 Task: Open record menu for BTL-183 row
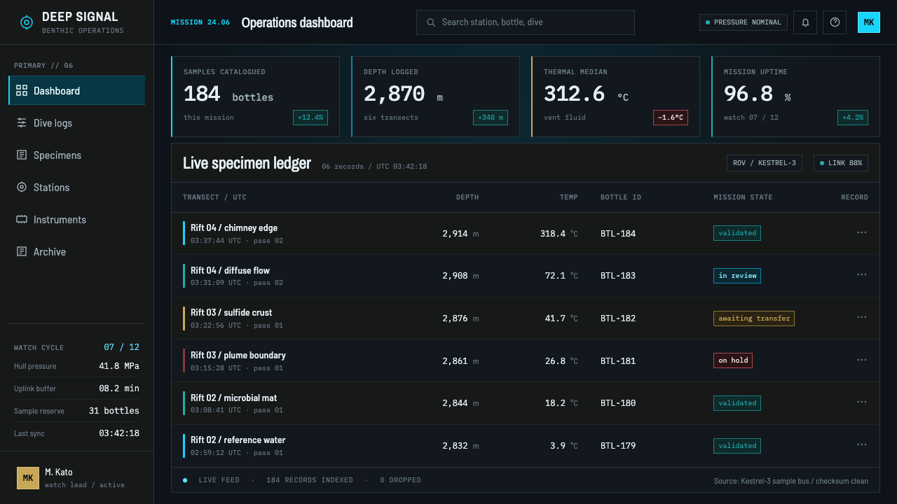pos(862,275)
